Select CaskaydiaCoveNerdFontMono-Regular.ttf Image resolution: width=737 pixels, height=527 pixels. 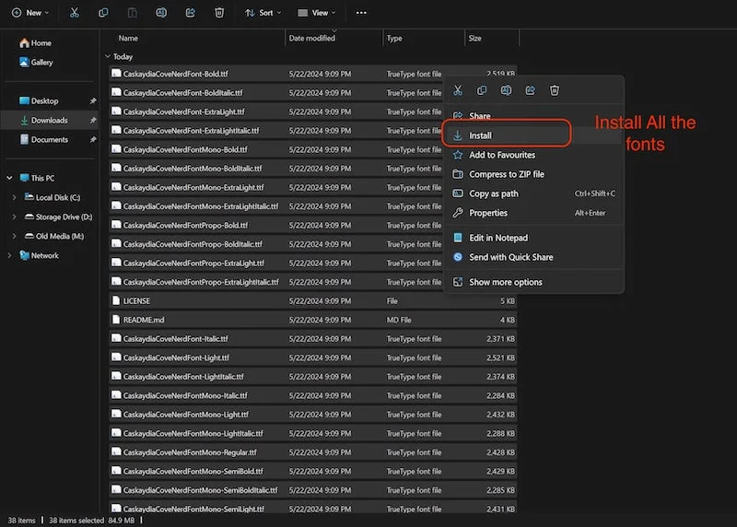(313, 451)
